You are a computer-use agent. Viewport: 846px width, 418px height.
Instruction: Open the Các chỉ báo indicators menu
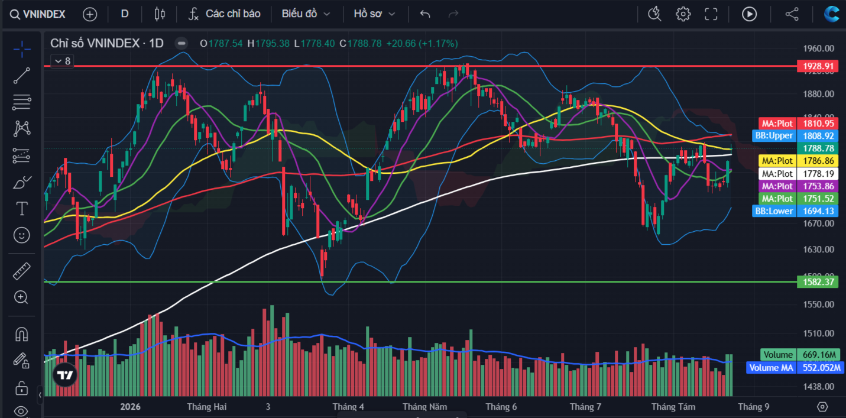tap(224, 14)
